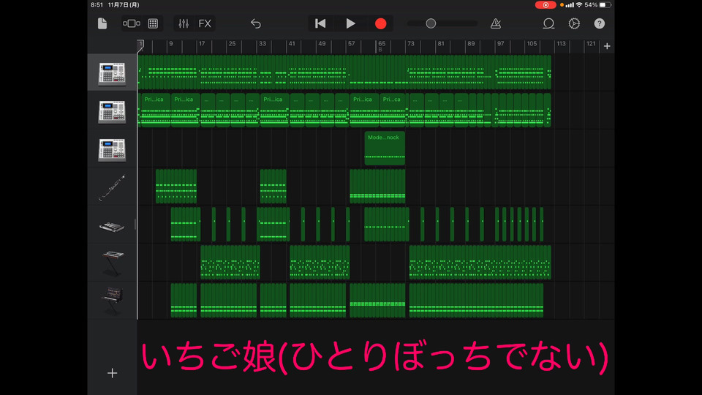Select bottom track region starting bar 73
Screen dimensions: 702x395
click(x=476, y=301)
